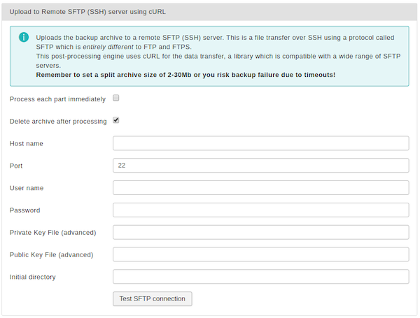The image size is (420, 318).
Task: Click the teal info icon
Action: pos(24,37)
